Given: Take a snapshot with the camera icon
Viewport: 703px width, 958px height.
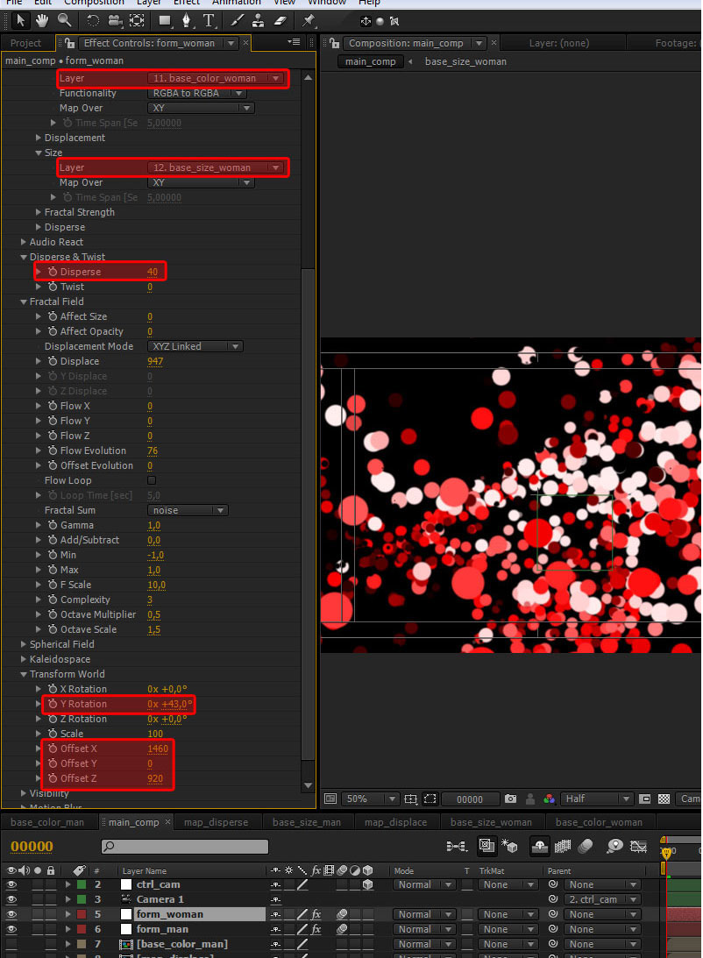Looking at the screenshot, I should pyautogui.click(x=511, y=798).
